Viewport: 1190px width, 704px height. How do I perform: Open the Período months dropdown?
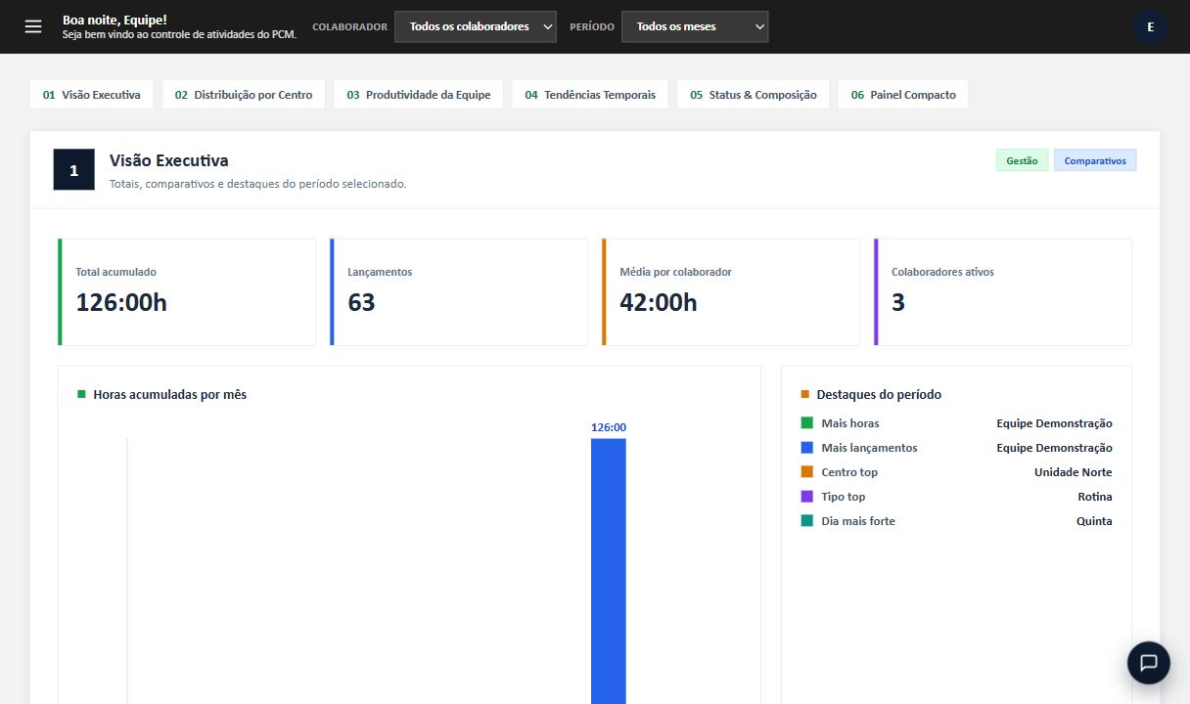[x=695, y=26]
